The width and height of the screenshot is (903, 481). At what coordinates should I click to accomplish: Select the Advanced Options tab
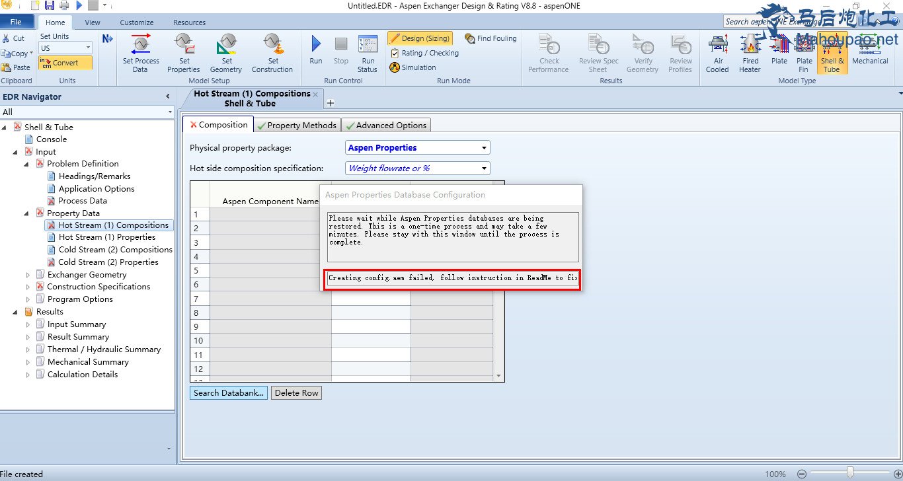[386, 125]
